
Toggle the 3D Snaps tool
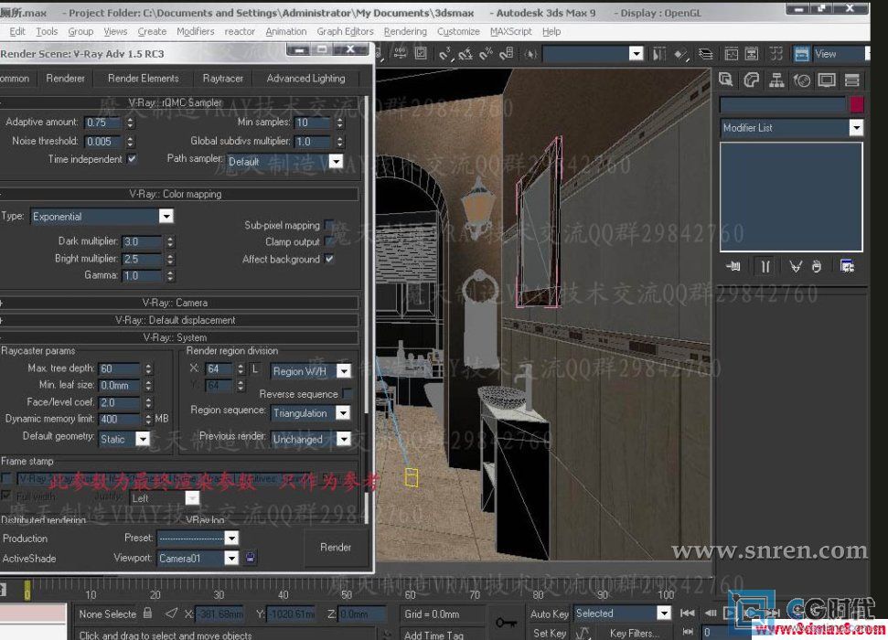[445, 54]
